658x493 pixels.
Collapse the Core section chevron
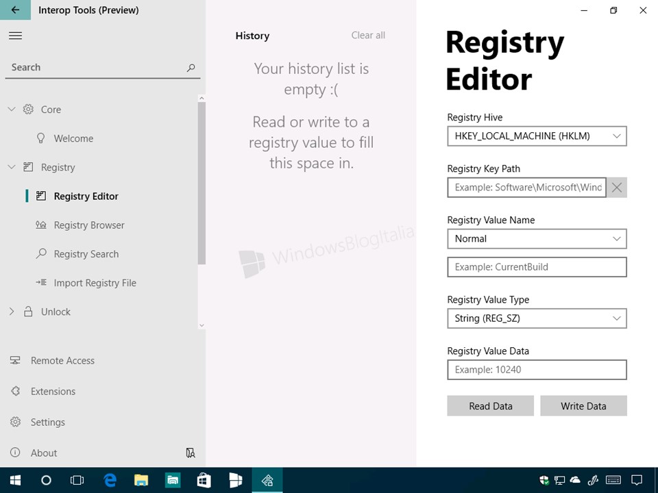12,110
